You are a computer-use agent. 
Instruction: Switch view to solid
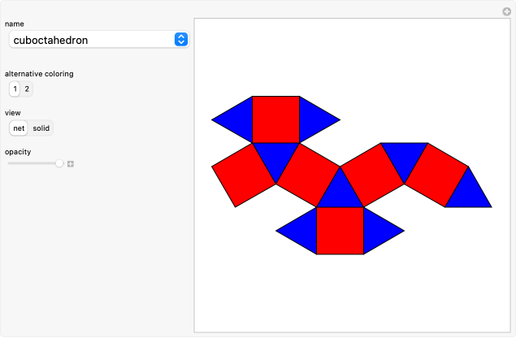coord(41,128)
